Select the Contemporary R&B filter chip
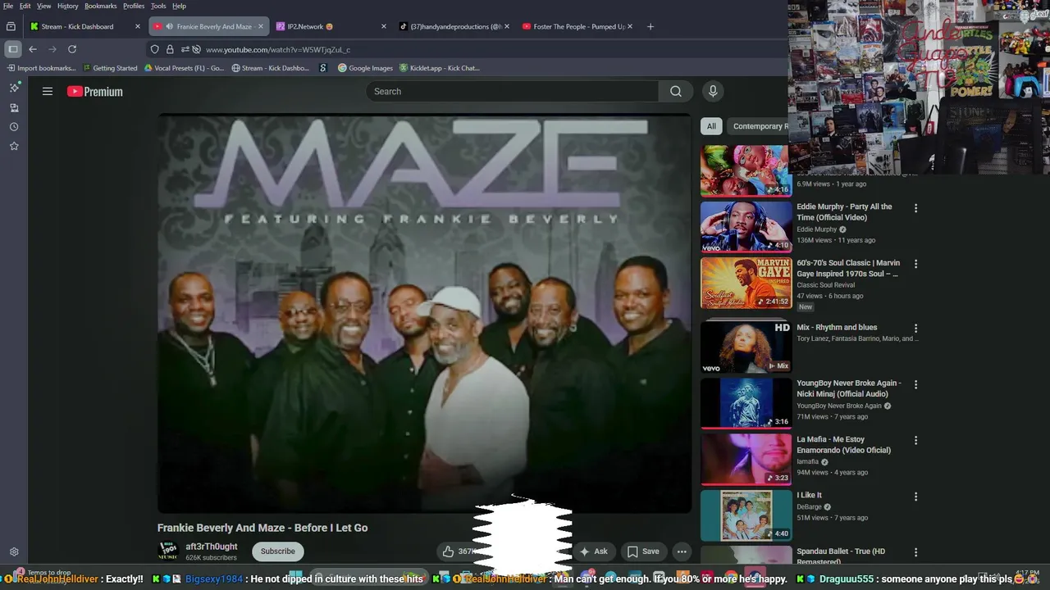The image size is (1050, 590). click(x=759, y=126)
